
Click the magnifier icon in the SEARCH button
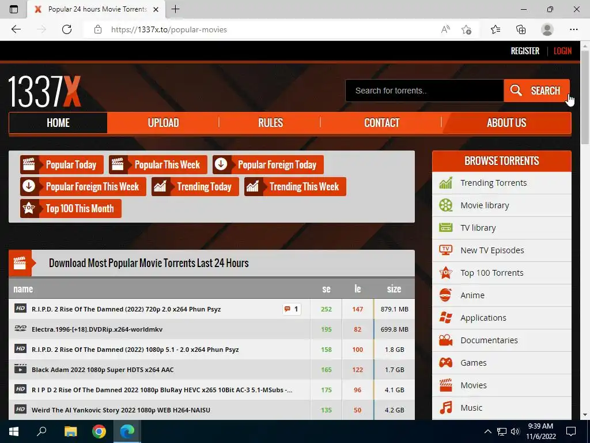516,91
